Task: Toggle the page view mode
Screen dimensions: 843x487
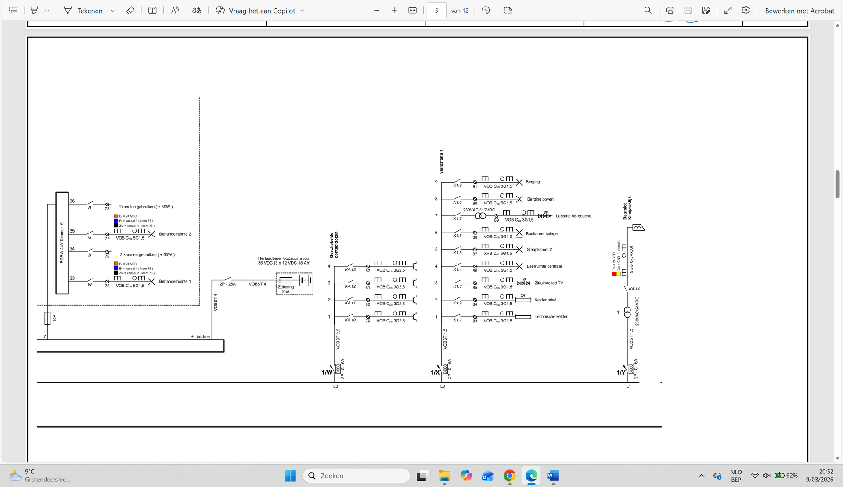Action: coord(508,10)
